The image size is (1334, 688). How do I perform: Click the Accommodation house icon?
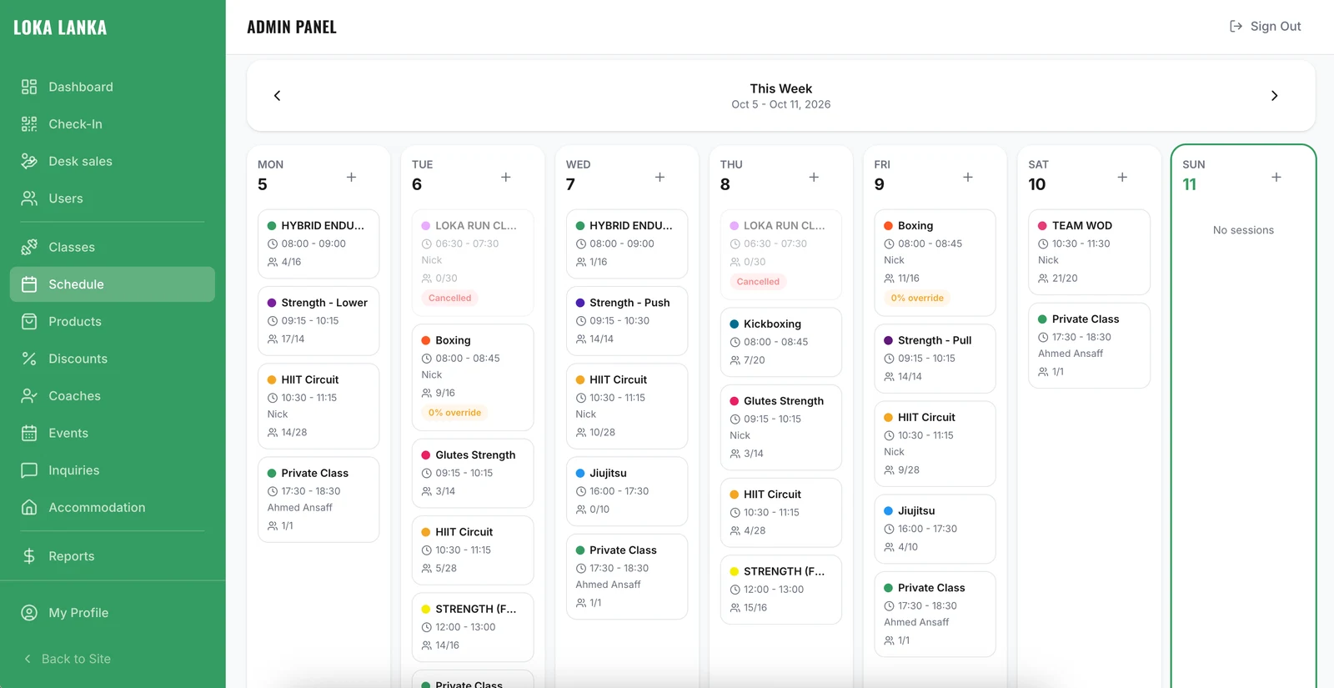click(x=29, y=507)
